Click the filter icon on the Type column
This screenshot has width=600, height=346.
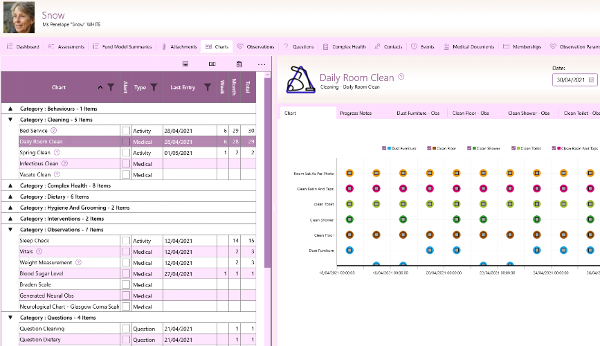point(154,87)
